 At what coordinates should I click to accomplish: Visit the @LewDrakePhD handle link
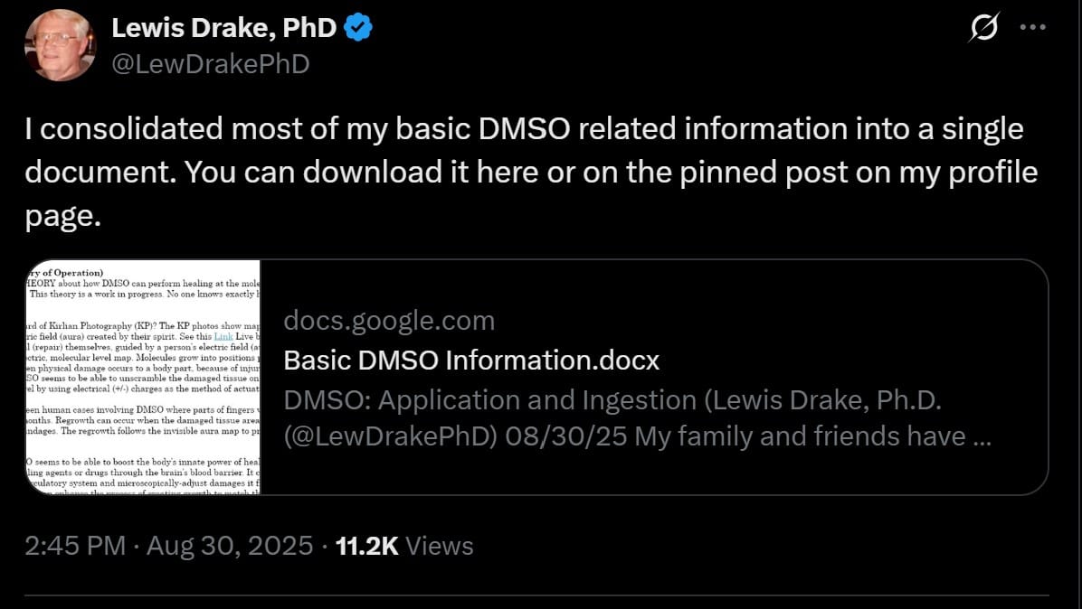click(x=210, y=63)
